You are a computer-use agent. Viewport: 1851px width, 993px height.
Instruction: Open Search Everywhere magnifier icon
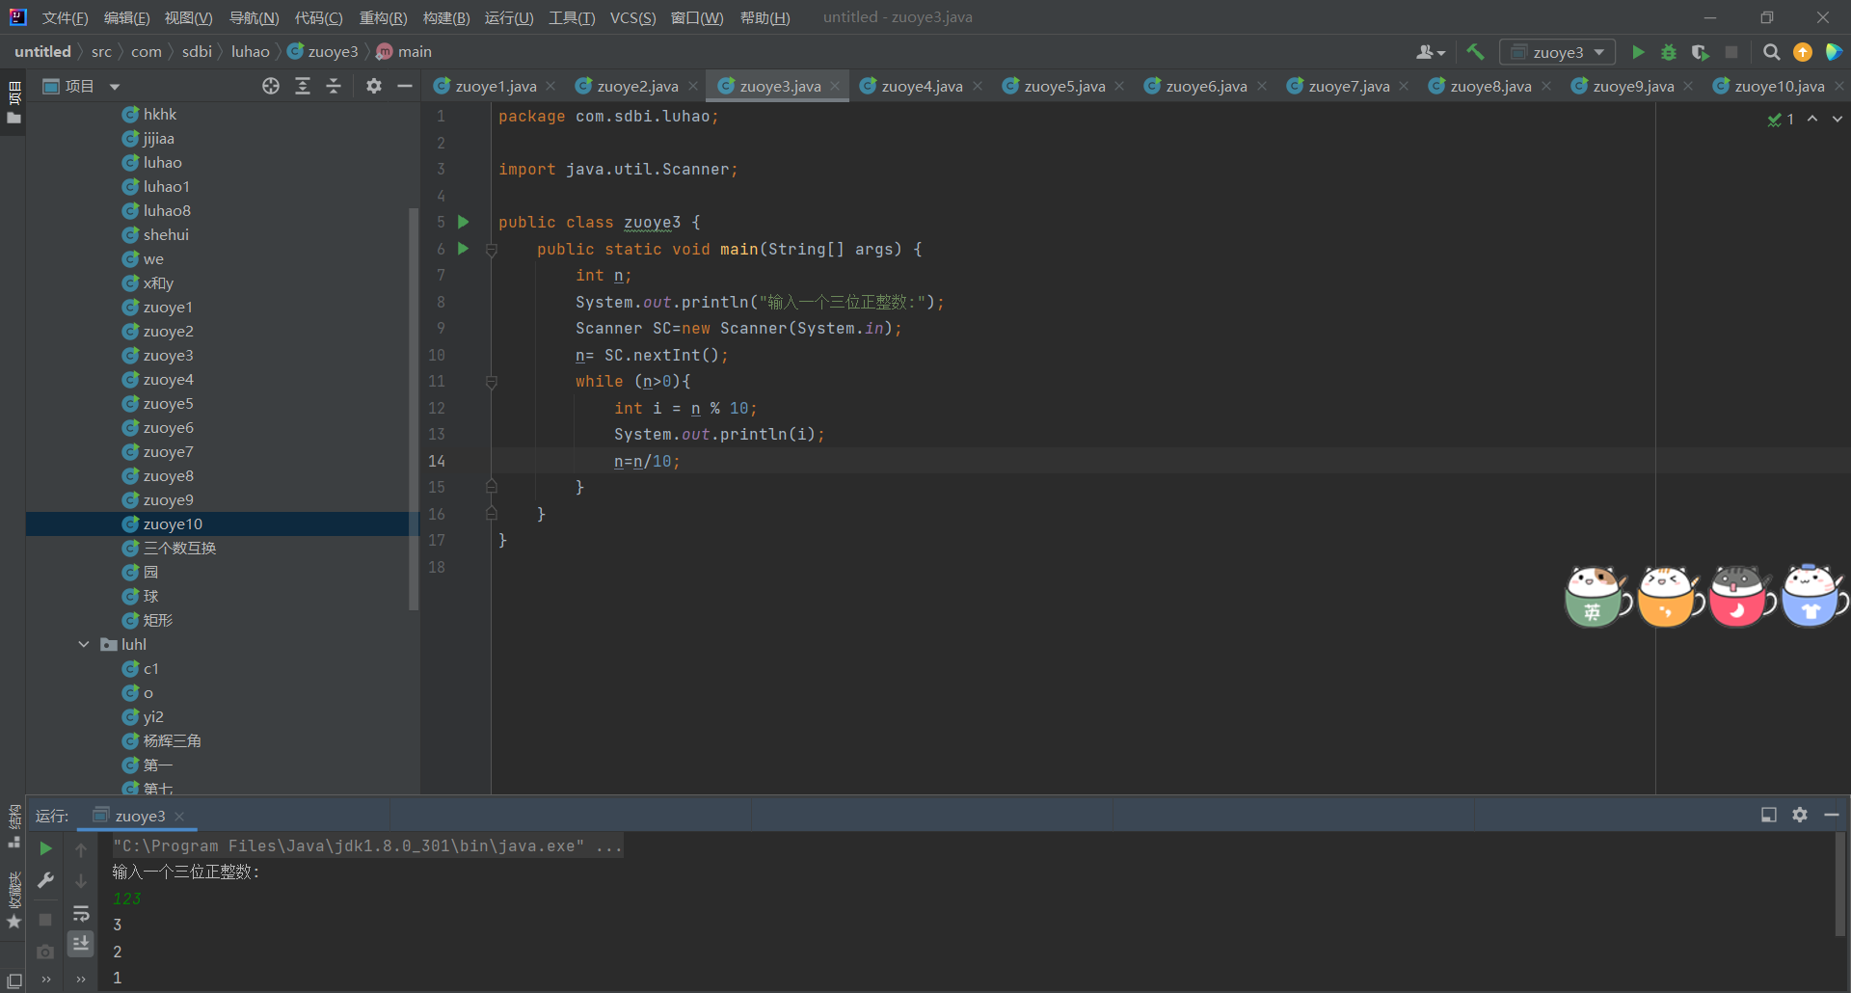click(1771, 52)
